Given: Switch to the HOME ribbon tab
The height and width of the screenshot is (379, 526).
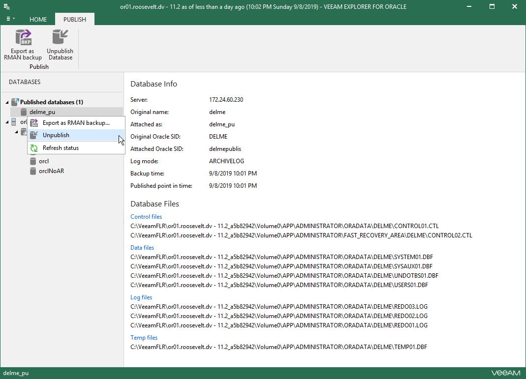Looking at the screenshot, I should coord(38,20).
